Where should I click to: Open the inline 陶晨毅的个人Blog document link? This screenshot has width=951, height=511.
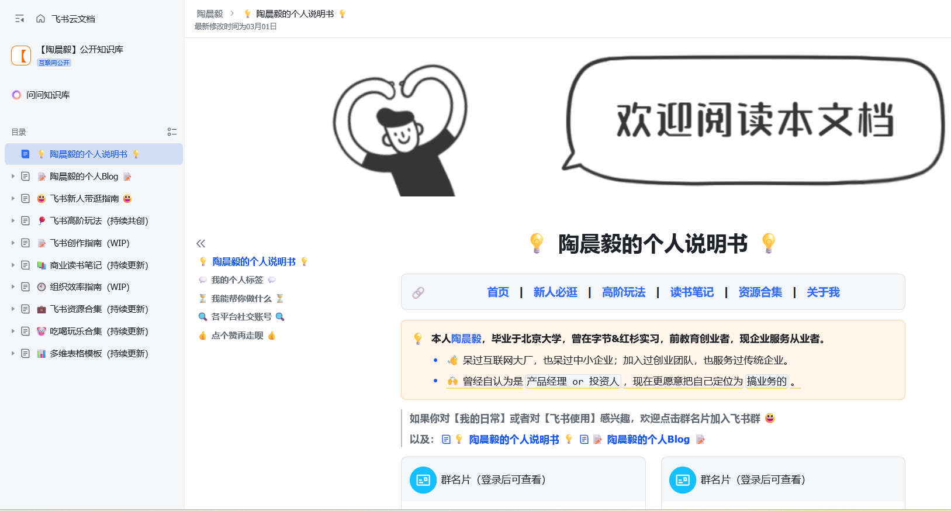click(x=648, y=440)
